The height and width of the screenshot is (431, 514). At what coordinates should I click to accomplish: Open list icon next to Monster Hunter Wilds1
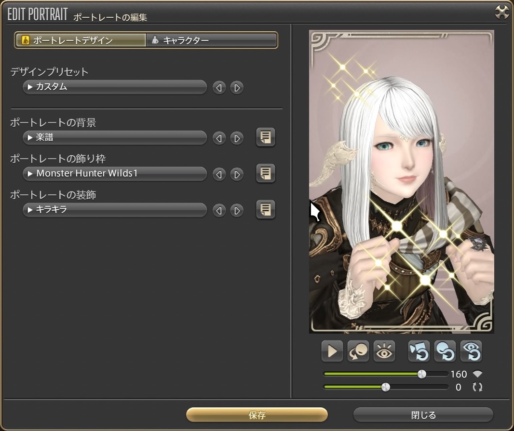(x=265, y=174)
